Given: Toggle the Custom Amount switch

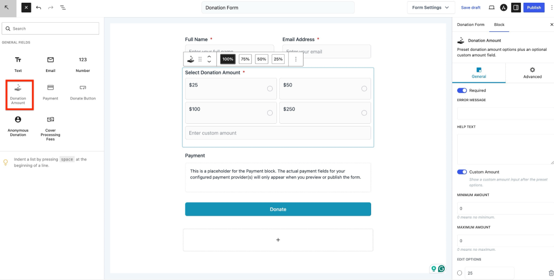Looking at the screenshot, I should (462, 172).
